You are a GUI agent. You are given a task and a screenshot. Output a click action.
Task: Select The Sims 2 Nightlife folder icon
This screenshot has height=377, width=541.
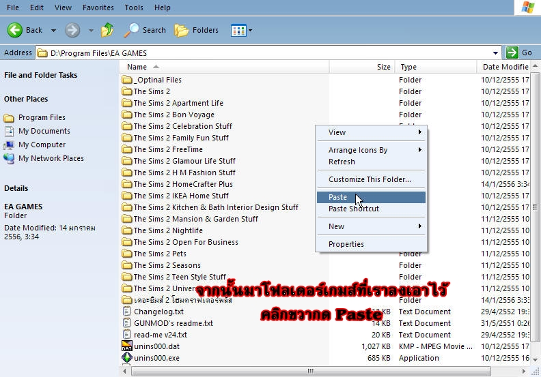click(127, 230)
